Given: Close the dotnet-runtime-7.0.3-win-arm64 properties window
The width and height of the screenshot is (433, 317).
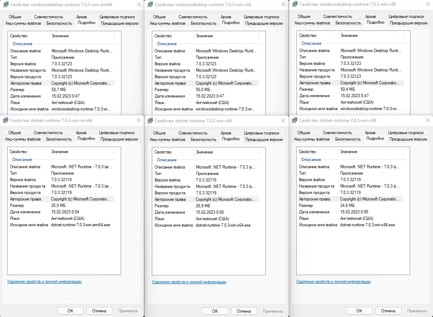Looking at the screenshot, I should [138, 120].
